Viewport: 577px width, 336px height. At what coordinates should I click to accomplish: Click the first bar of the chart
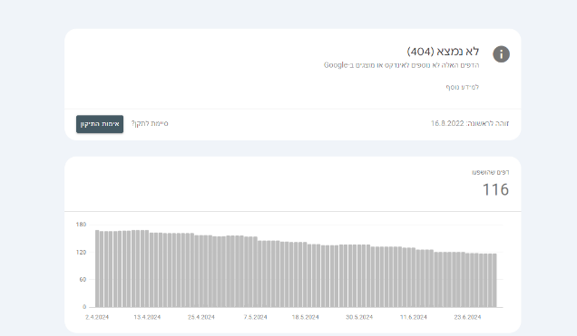pos(97,269)
